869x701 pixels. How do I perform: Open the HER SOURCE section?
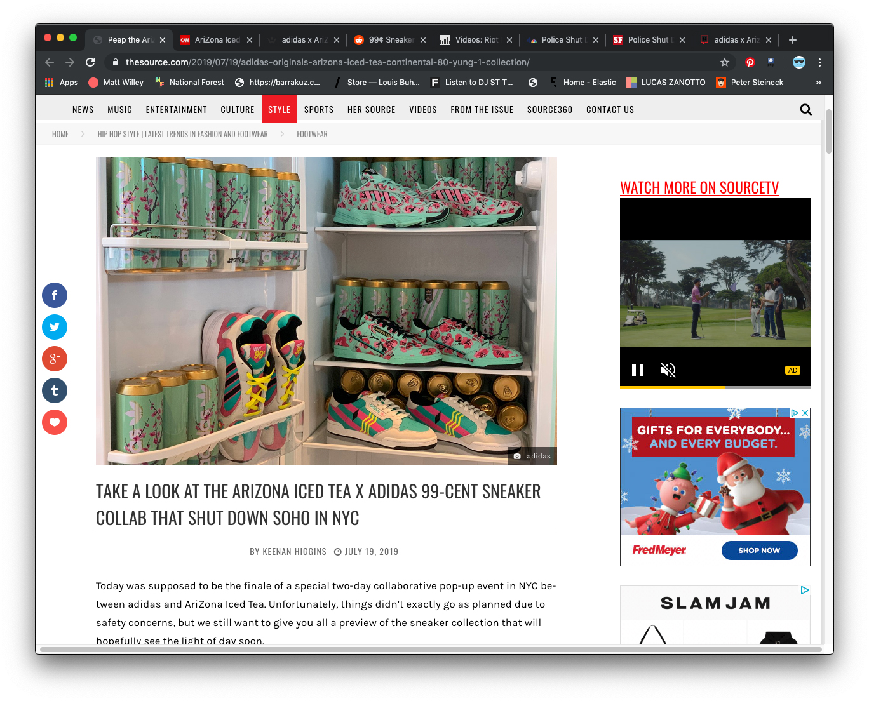pyautogui.click(x=372, y=110)
